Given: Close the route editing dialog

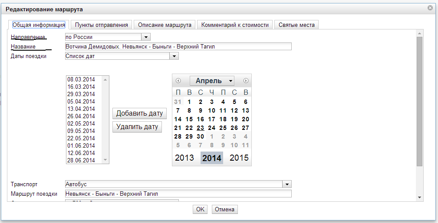Looking at the screenshot, I should [x=430, y=8].
